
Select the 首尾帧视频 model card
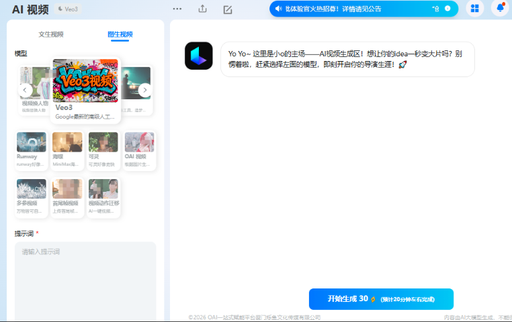coord(67,197)
